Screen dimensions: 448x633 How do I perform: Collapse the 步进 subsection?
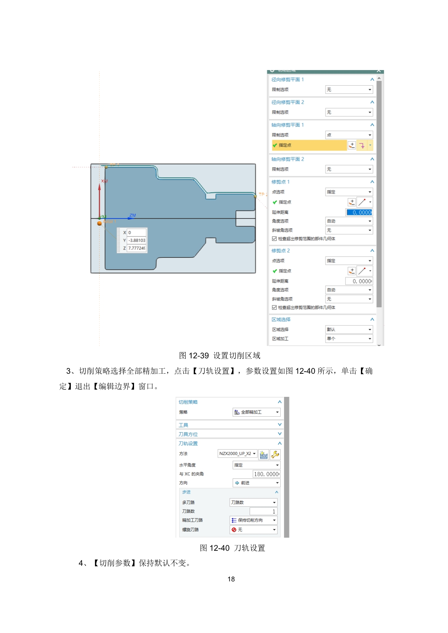tap(277, 492)
